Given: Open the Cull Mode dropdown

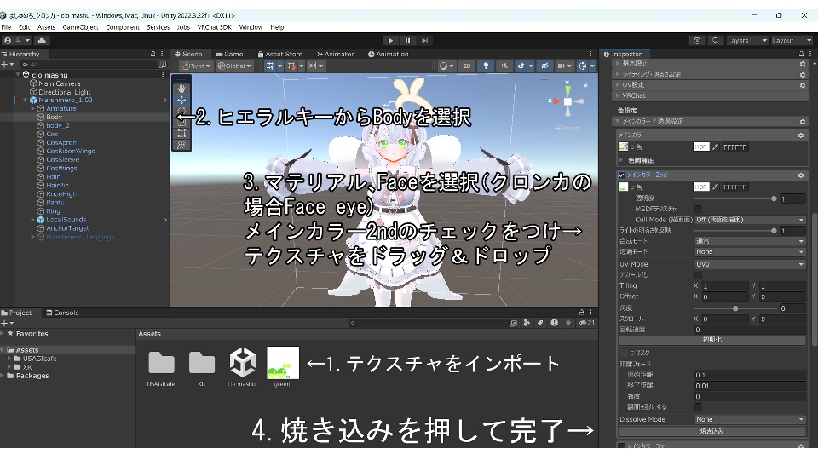Looking at the screenshot, I should [x=750, y=220].
